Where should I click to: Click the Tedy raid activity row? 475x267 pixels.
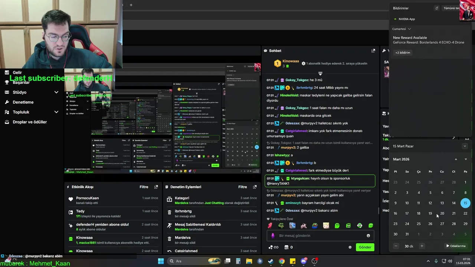point(113,213)
